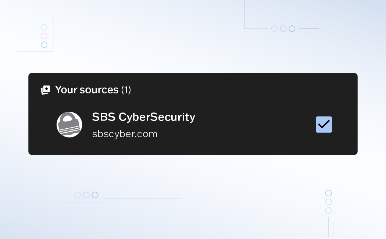Click the Your sources star collection icon
Screen dimensions: 386x239
(45, 90)
